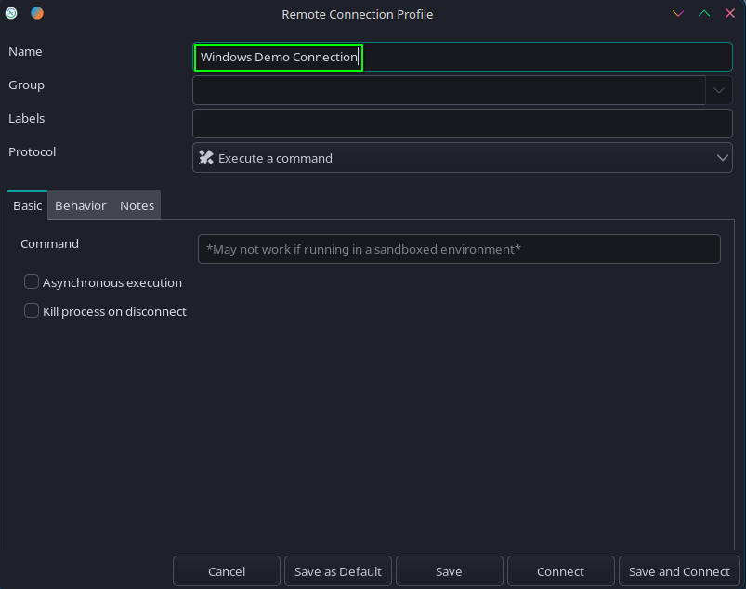This screenshot has width=746, height=589.
Task: Expand the Group dropdown arrow
Action: [719, 91]
